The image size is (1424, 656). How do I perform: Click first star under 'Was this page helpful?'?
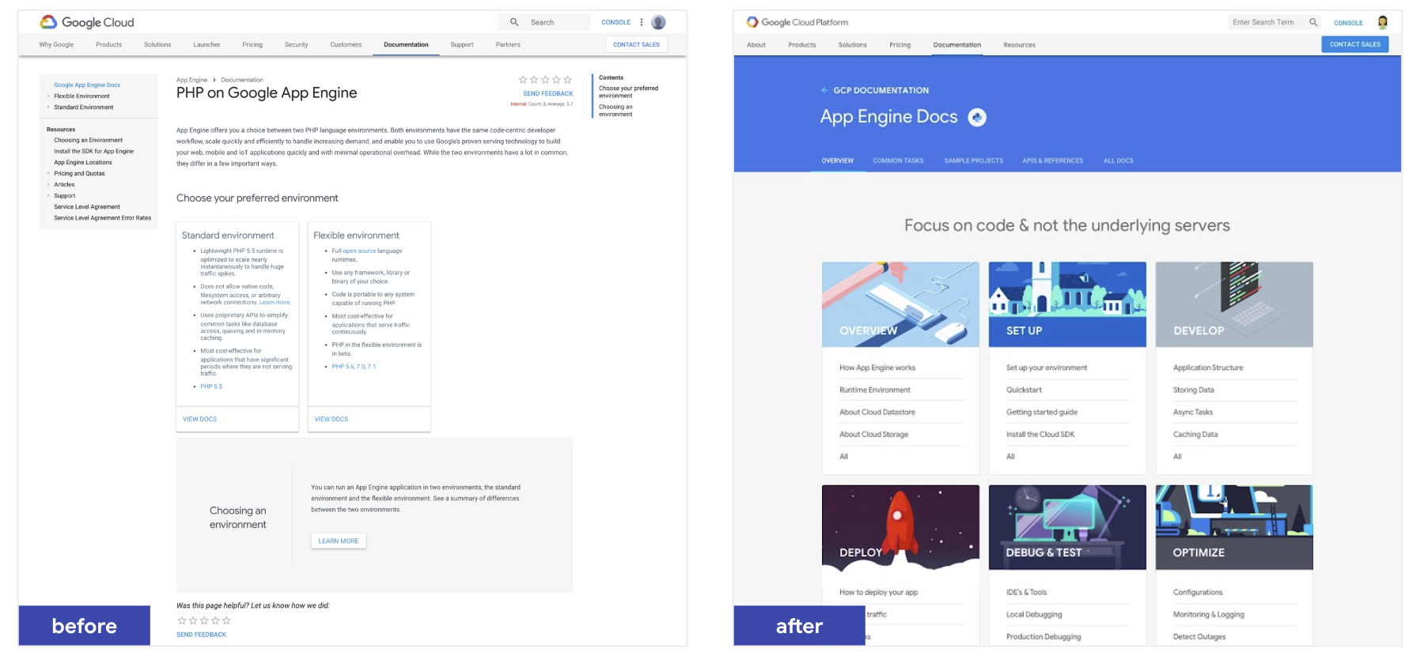coord(181,620)
